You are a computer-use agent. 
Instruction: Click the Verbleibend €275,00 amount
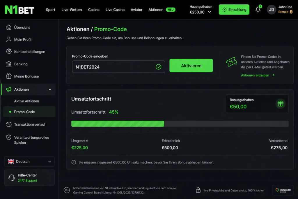click(279, 148)
